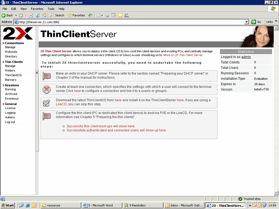
Task: Open Banners in sidebar
Action: click(10, 80)
